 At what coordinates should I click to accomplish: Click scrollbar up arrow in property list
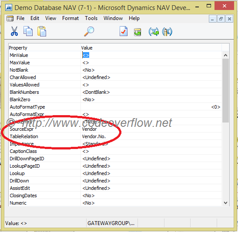[225, 55]
